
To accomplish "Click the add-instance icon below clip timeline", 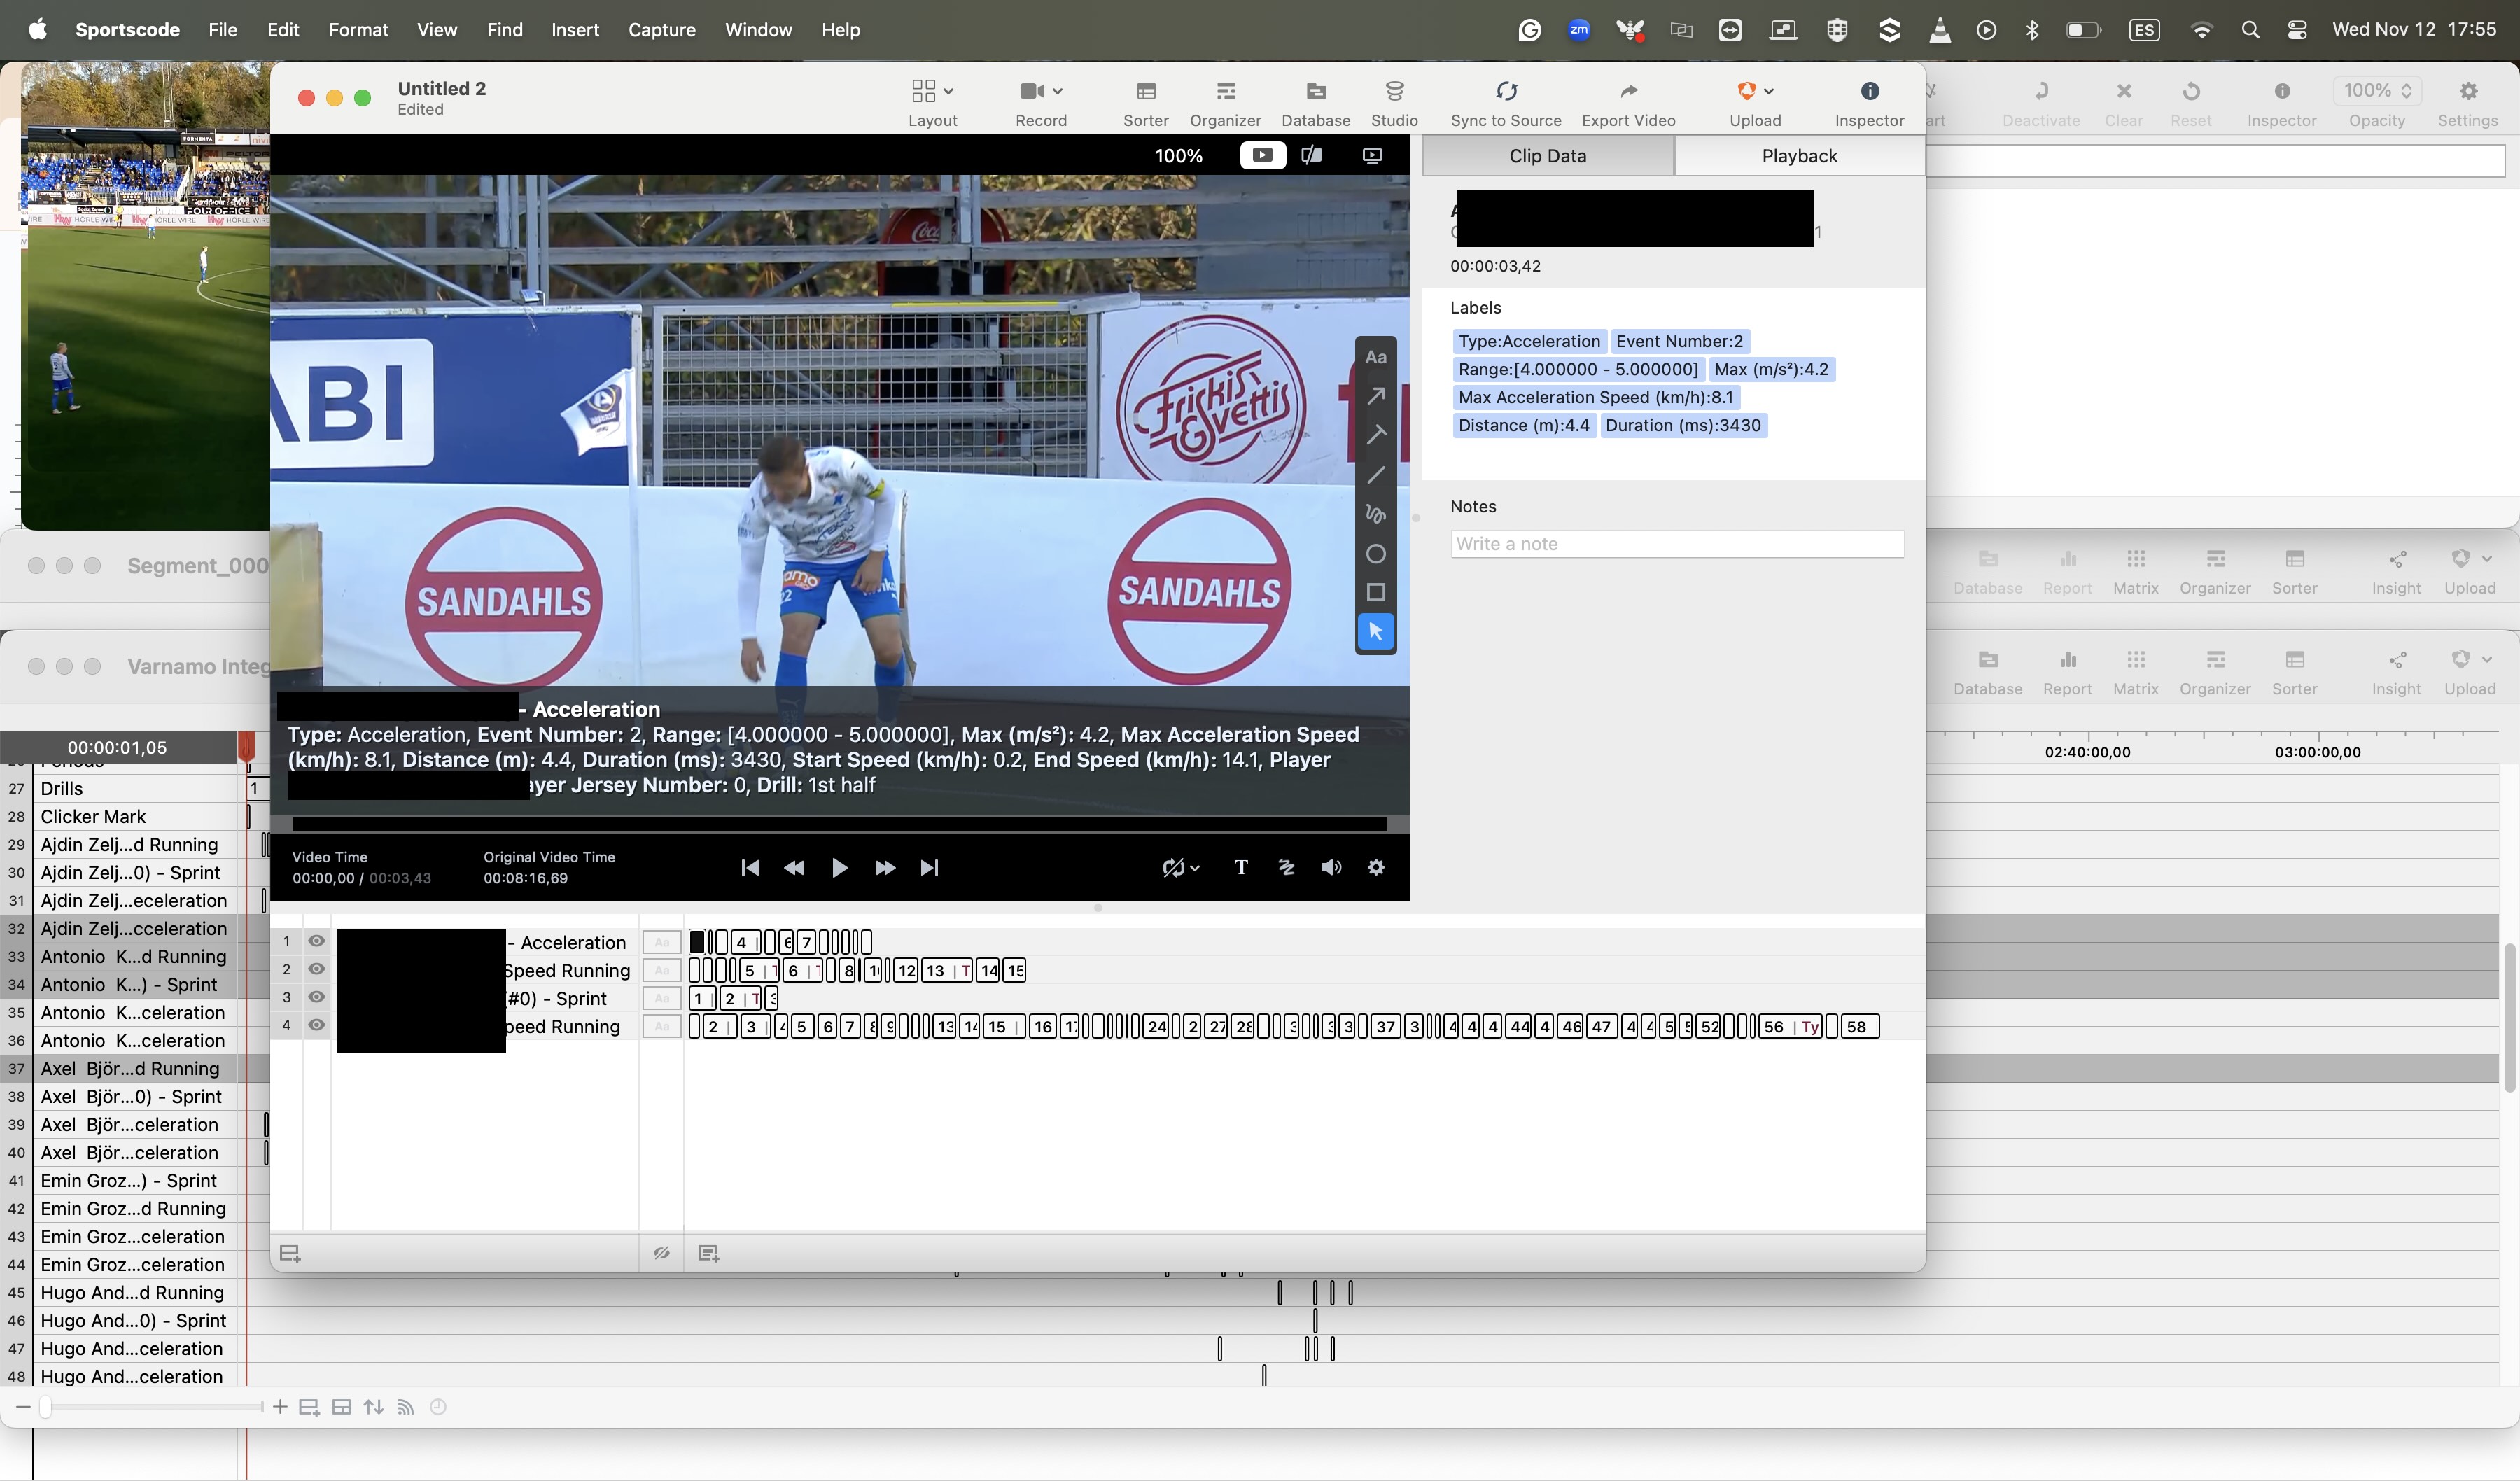I will click(708, 1253).
